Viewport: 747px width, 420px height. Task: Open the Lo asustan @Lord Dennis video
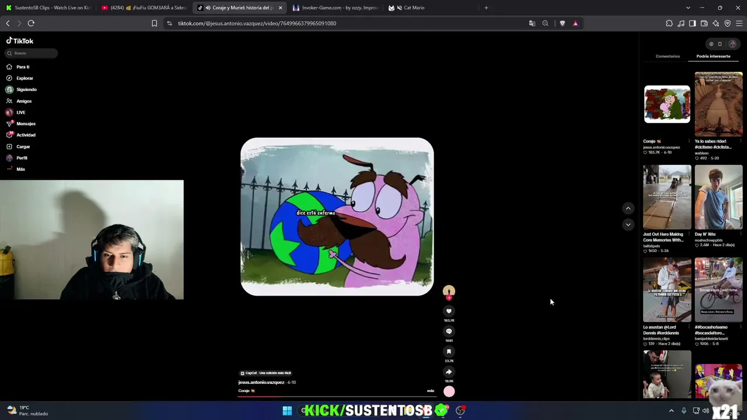(x=667, y=290)
